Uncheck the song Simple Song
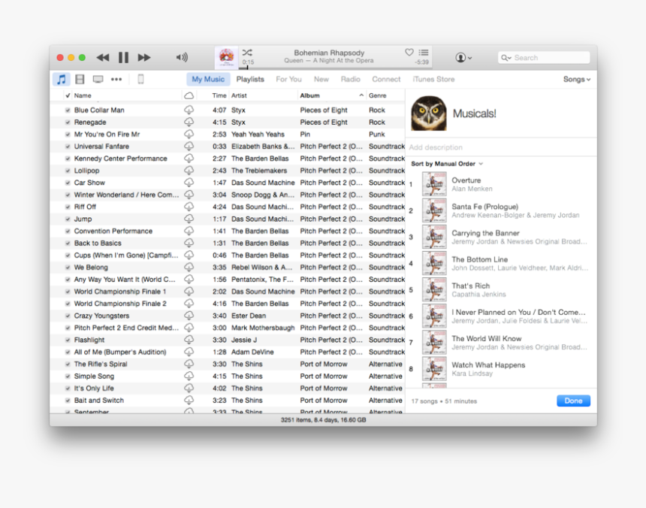Image resolution: width=646 pixels, height=508 pixels. 69,376
